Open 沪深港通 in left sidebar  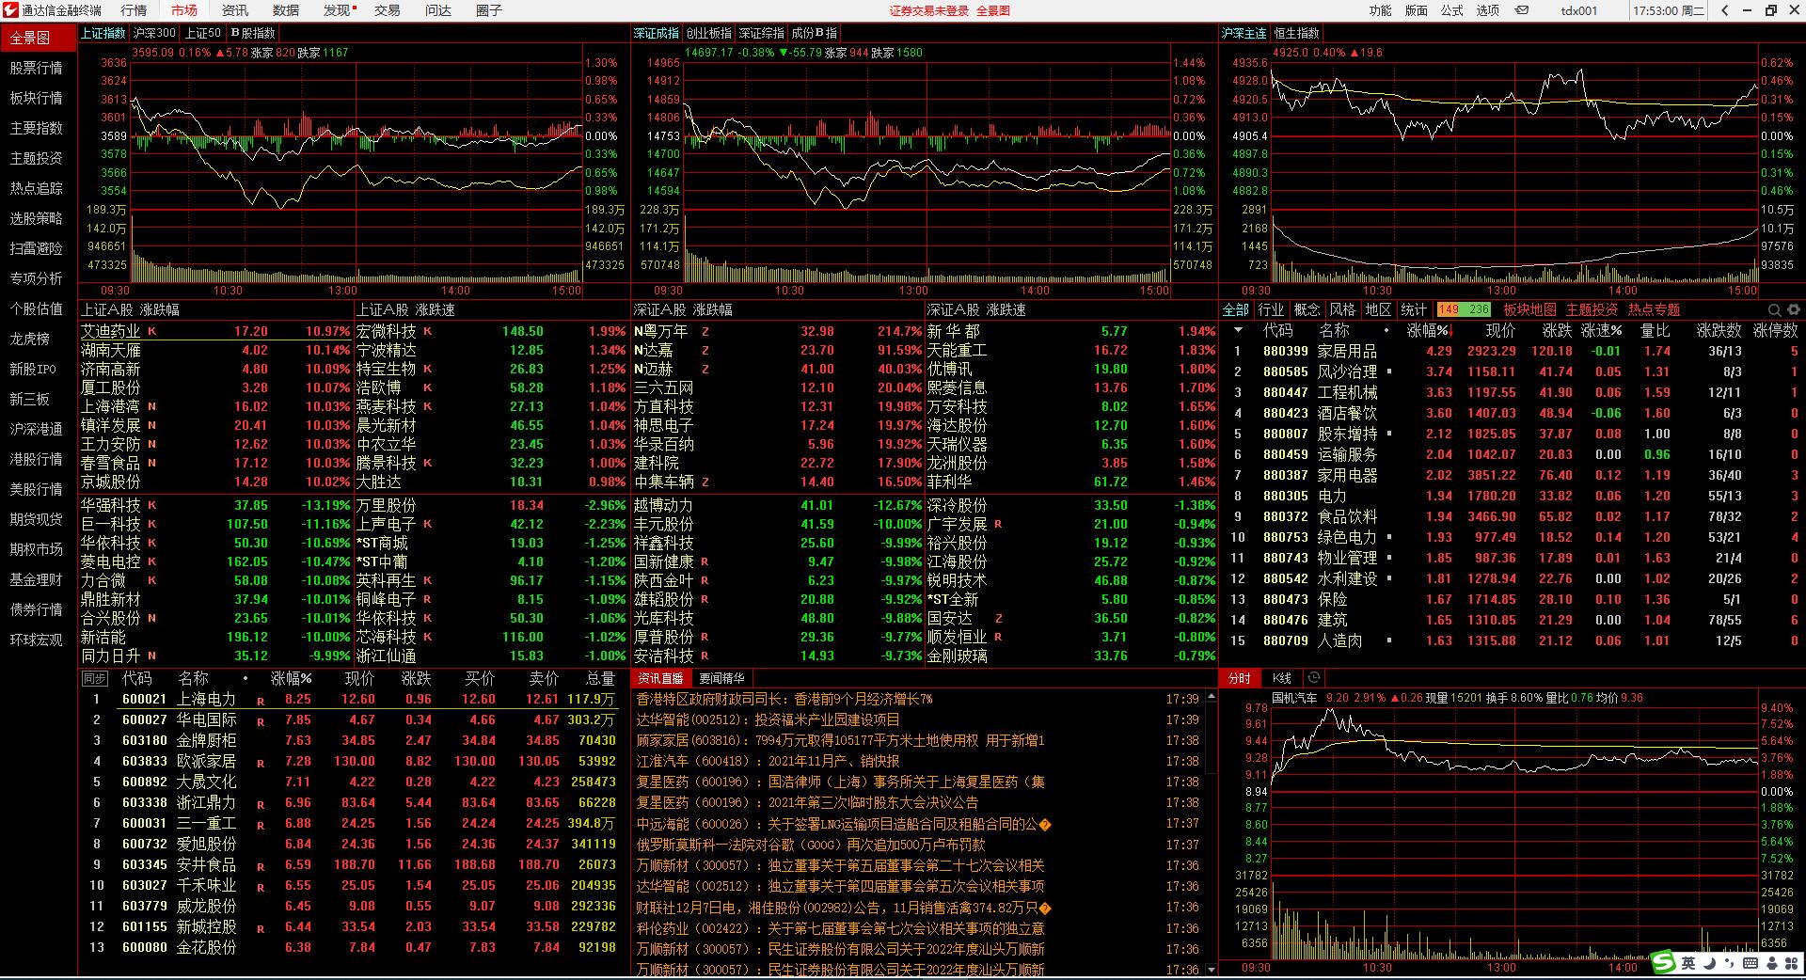click(36, 429)
